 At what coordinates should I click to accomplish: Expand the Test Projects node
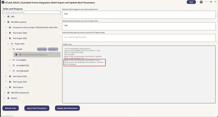(6, 87)
